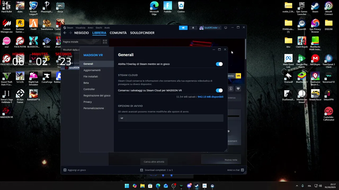Disable the Steam Overlay in-game toggle
339x190 pixels.
[x=219, y=64]
